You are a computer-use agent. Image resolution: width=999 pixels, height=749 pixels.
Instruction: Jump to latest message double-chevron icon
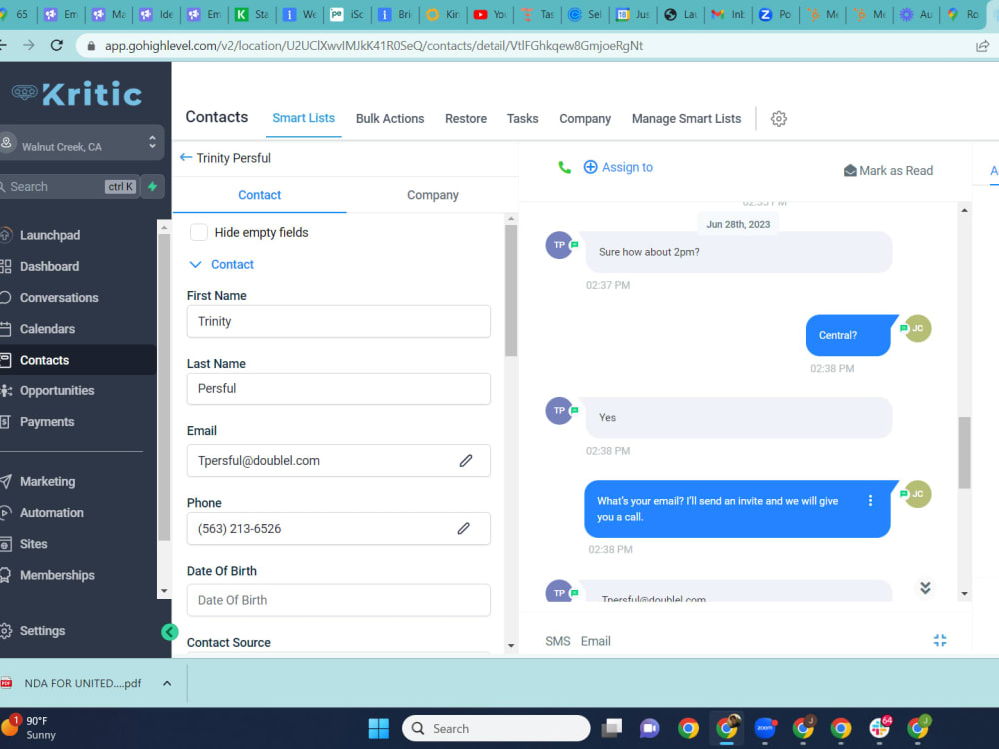click(925, 588)
